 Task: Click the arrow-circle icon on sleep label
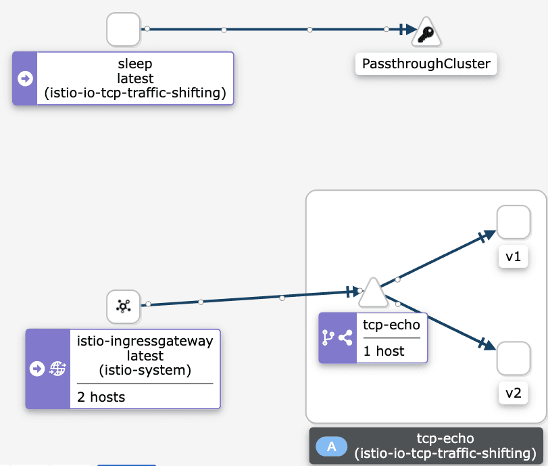(x=25, y=78)
